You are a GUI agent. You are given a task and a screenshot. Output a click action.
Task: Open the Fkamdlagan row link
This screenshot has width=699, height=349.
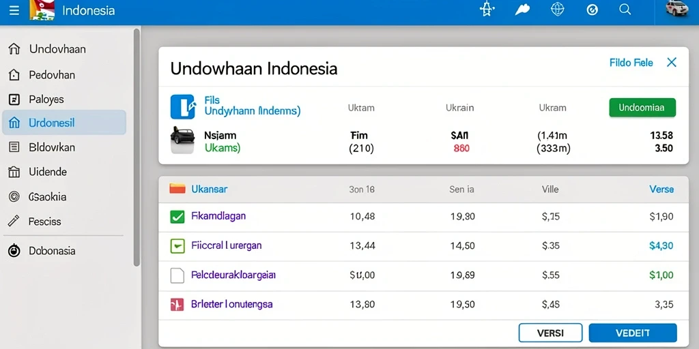(x=218, y=216)
